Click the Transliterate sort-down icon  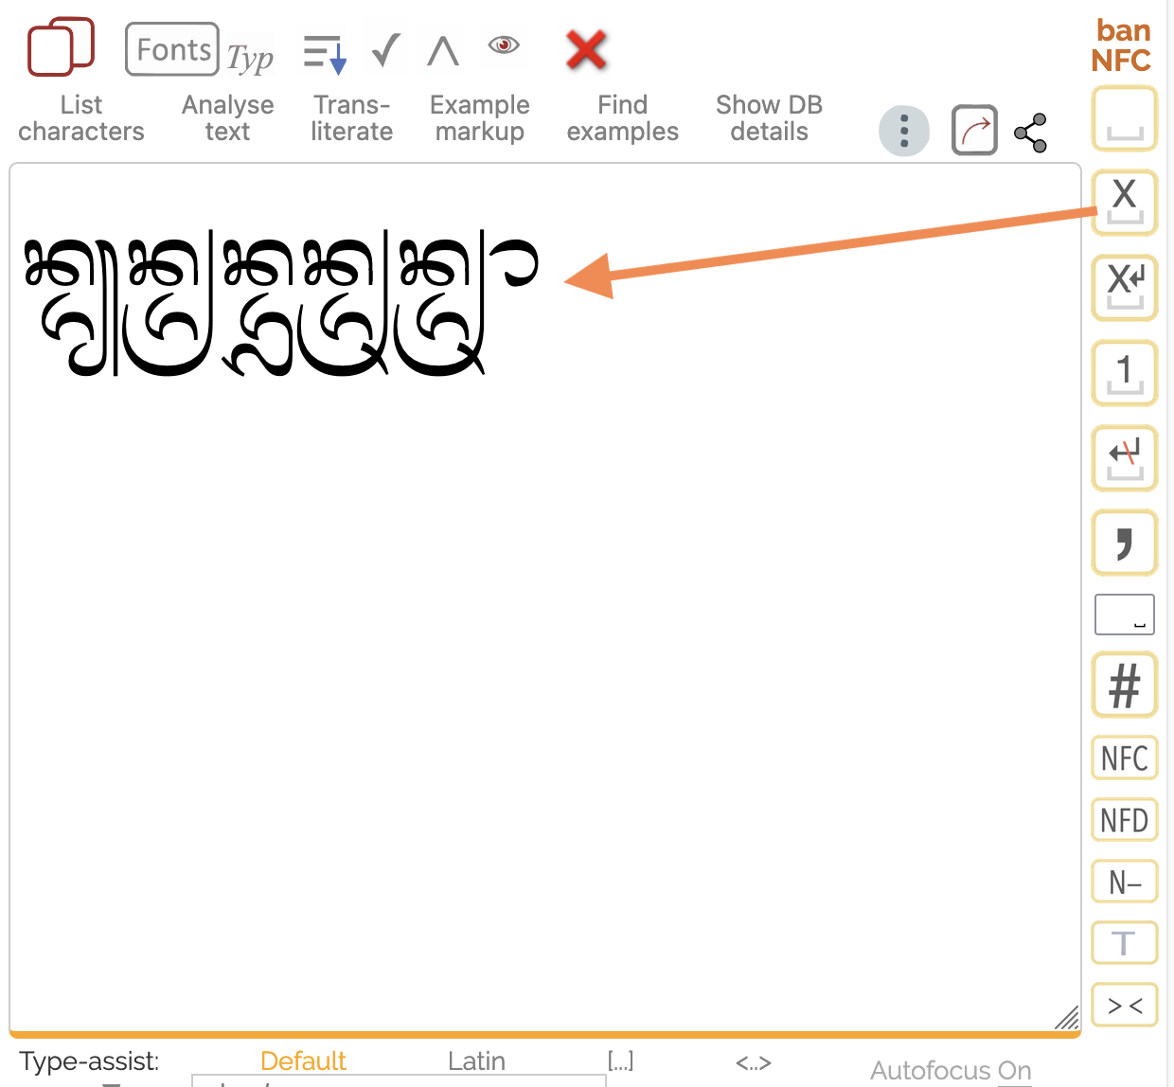point(325,53)
